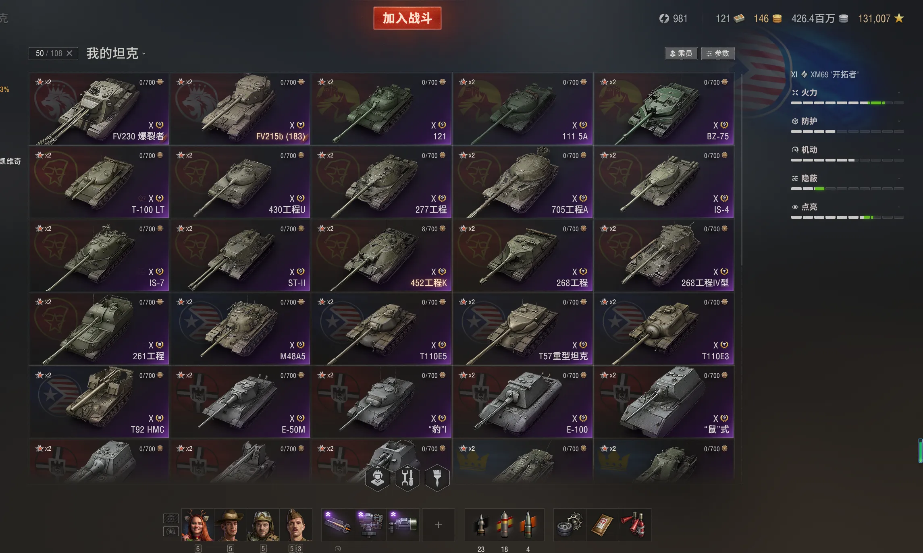Select the gun rammer equipment slot
The height and width of the screenshot is (553, 923).
[x=337, y=524]
